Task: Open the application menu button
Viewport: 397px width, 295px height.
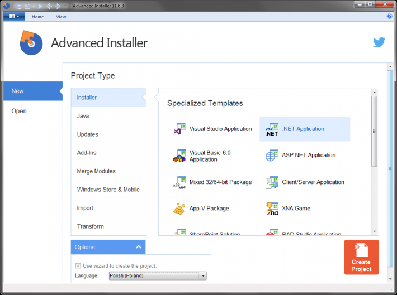Action: pyautogui.click(x=14, y=16)
